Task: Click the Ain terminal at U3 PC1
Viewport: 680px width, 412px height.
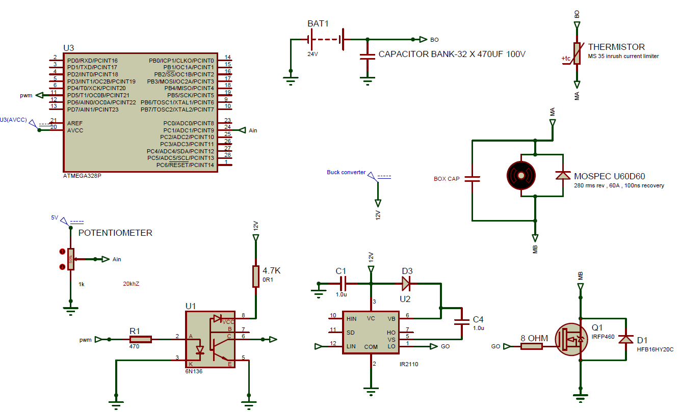Action: (x=242, y=130)
